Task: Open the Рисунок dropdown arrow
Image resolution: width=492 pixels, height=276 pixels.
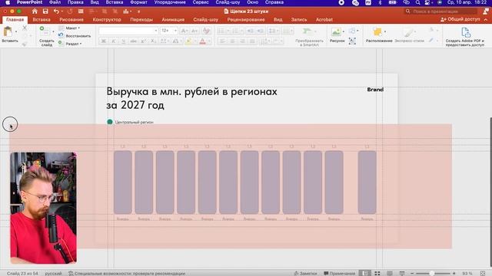Action: pyautogui.click(x=344, y=31)
